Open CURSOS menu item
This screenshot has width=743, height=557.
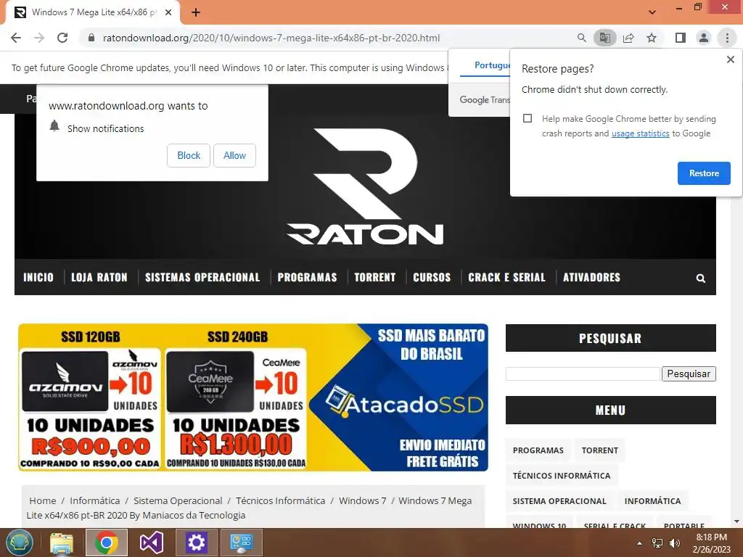tap(432, 278)
